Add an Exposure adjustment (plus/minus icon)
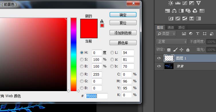 [192, 3]
